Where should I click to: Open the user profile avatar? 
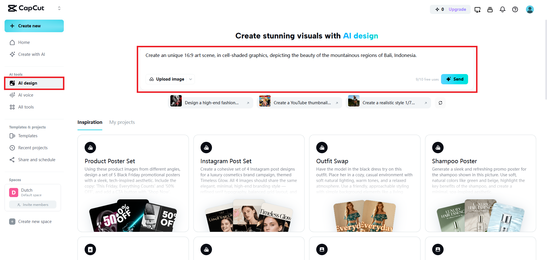coord(530,9)
